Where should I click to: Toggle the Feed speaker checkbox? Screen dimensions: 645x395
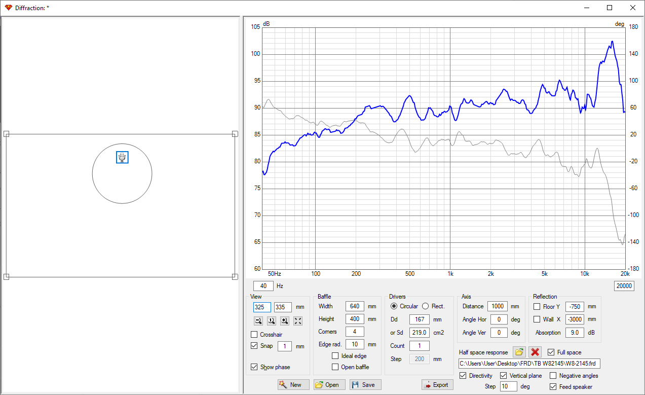553,387
